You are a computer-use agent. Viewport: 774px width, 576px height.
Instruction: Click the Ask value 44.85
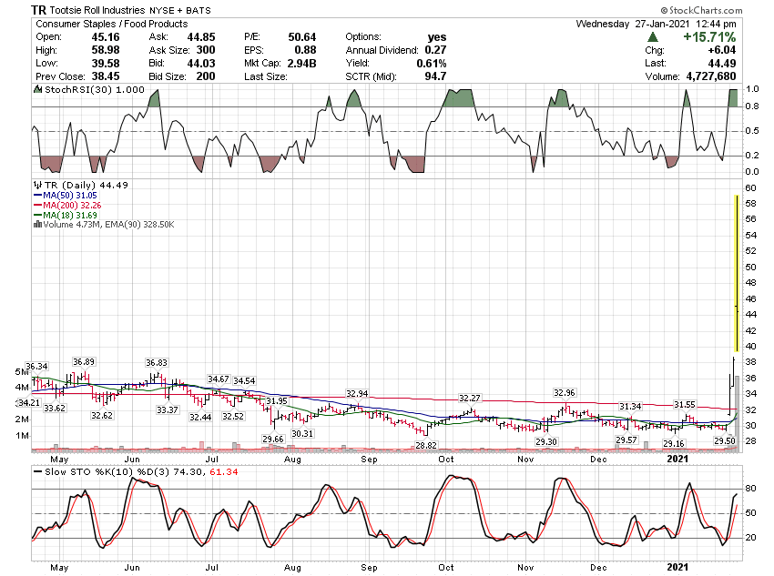click(x=201, y=37)
